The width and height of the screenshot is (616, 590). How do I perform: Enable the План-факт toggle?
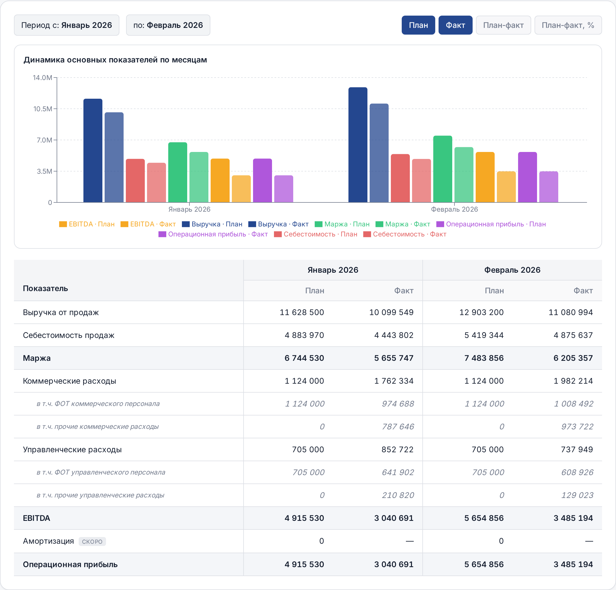[x=503, y=25]
